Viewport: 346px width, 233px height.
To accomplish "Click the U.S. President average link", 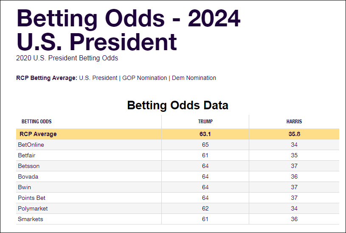I will (x=98, y=78).
